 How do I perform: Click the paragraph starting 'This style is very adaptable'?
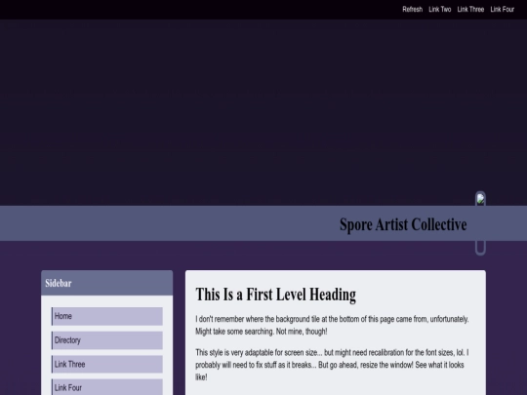click(332, 365)
